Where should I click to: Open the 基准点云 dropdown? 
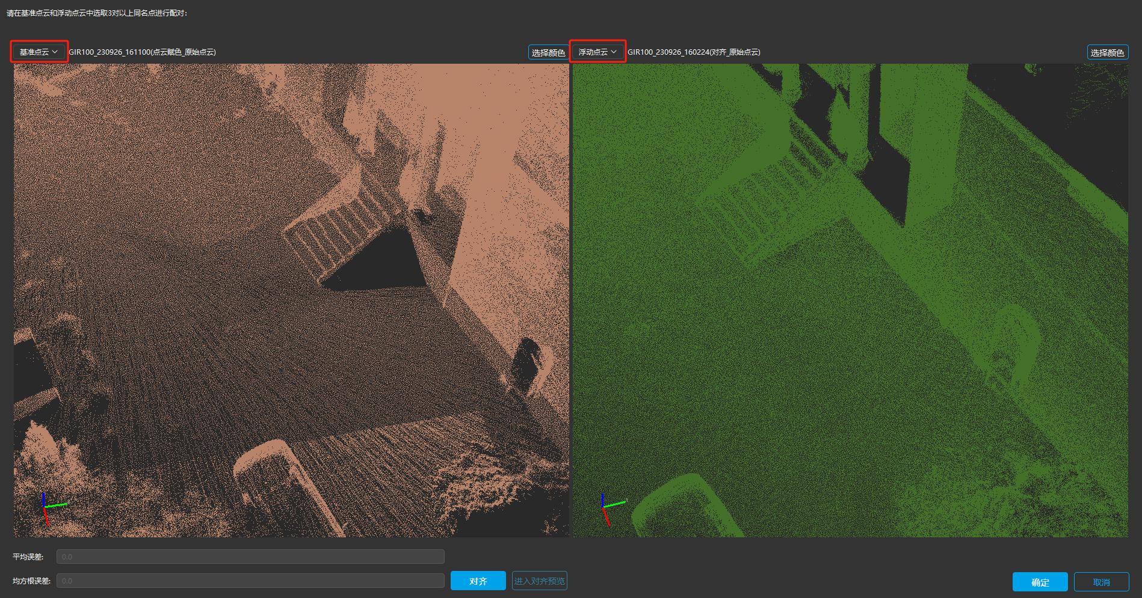tap(39, 52)
